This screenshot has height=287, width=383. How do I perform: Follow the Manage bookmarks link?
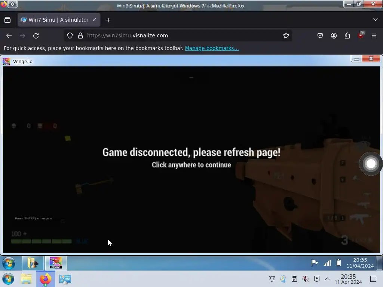[212, 48]
